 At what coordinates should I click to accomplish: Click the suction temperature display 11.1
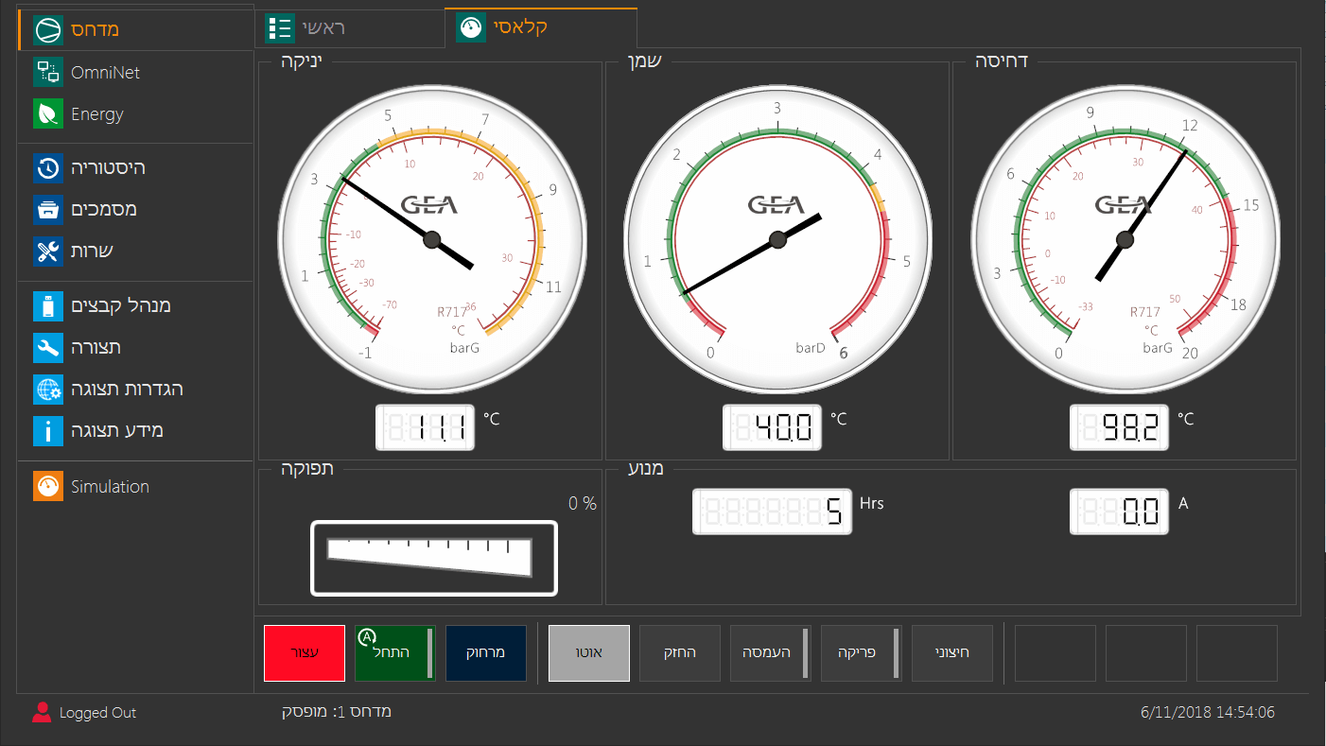click(x=423, y=428)
